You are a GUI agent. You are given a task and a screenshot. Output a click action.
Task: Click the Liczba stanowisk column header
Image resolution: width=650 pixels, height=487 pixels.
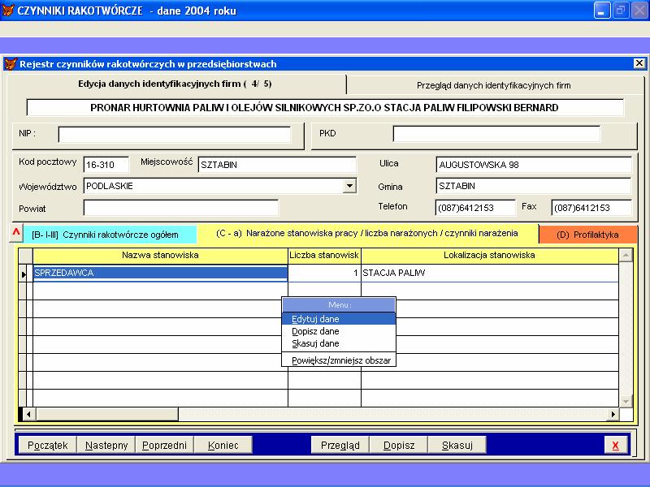[x=324, y=255]
